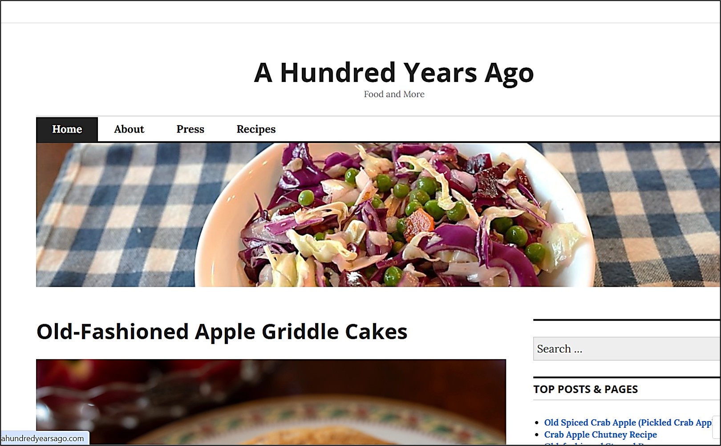View the apple griddle cakes featured image

[271, 401]
